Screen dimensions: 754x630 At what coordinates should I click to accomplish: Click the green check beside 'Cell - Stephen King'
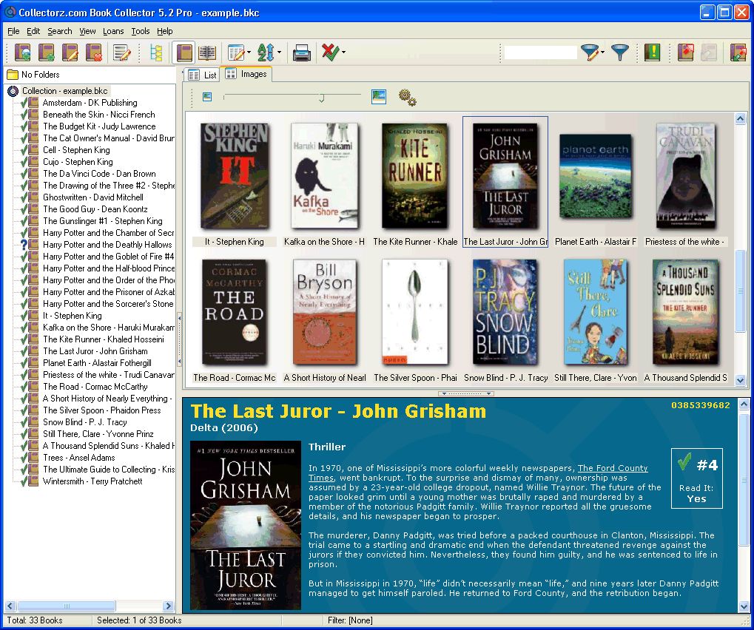coord(23,150)
